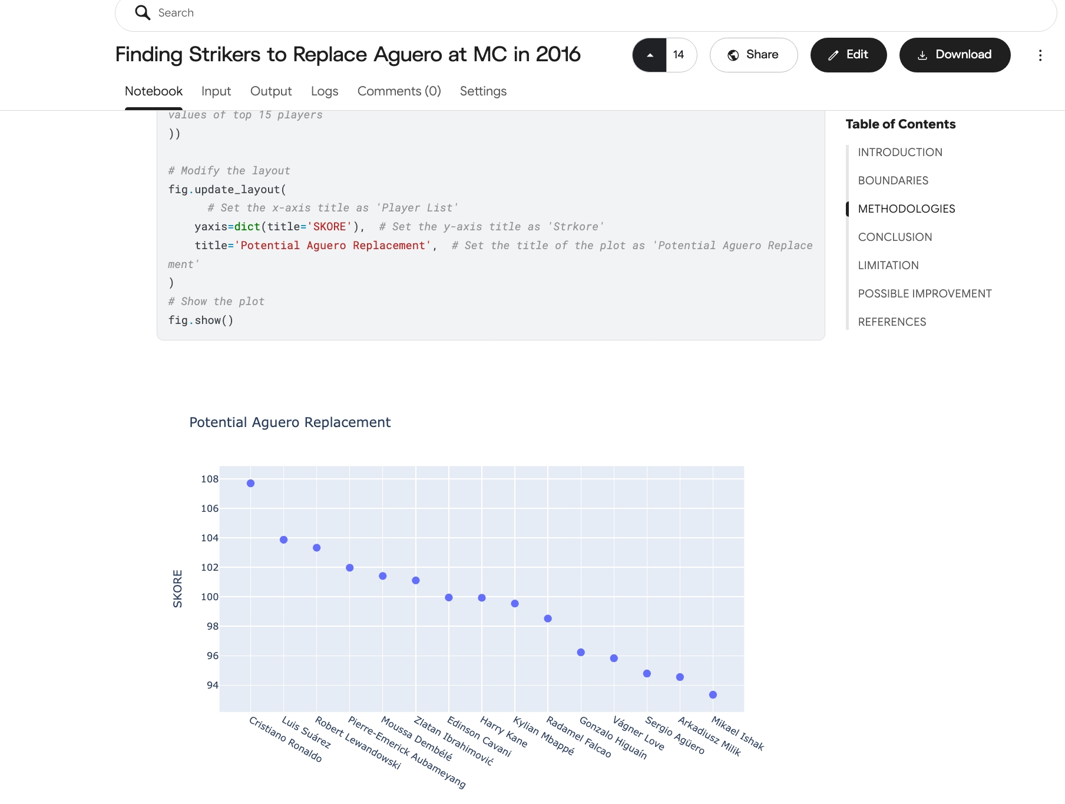1065x804 pixels.
Task: Click the notebook title heading
Action: (x=348, y=54)
